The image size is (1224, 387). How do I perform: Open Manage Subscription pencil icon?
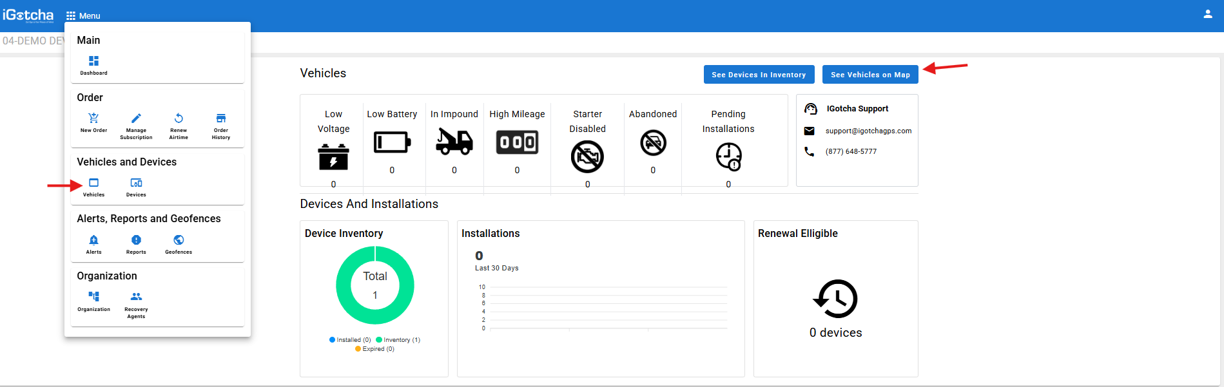pos(136,118)
